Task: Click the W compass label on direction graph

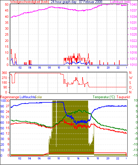Action: tap(131, 78)
